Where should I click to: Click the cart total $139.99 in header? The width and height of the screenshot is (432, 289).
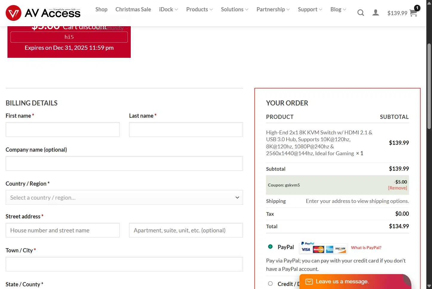click(397, 13)
